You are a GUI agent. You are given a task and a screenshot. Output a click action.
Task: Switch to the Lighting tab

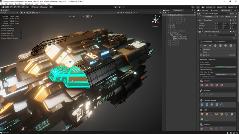coord(215,10)
